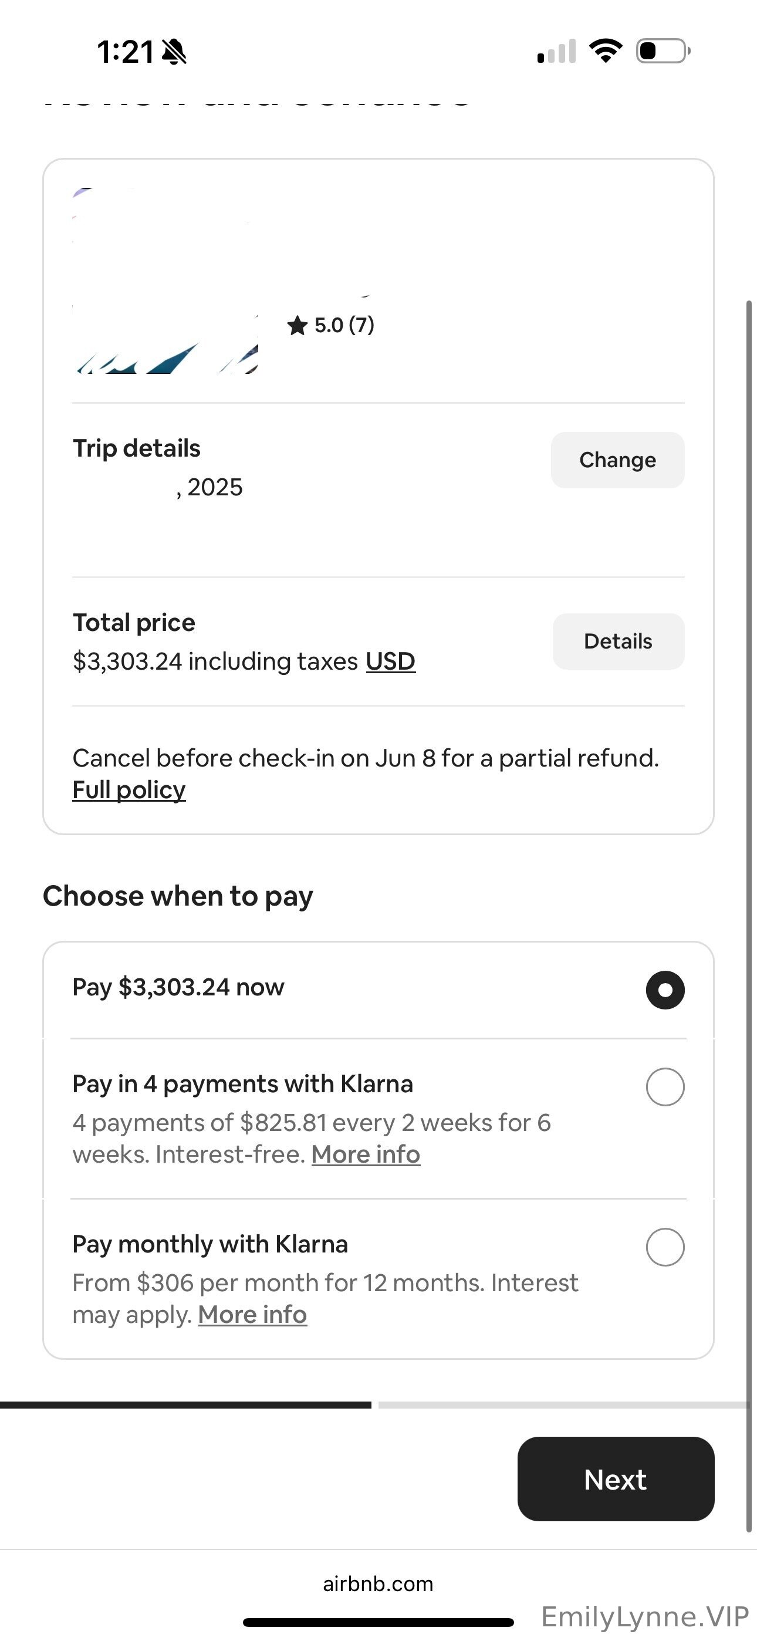Tap the airbnb.com address bar
This screenshot has width=757, height=1641.
378,1583
